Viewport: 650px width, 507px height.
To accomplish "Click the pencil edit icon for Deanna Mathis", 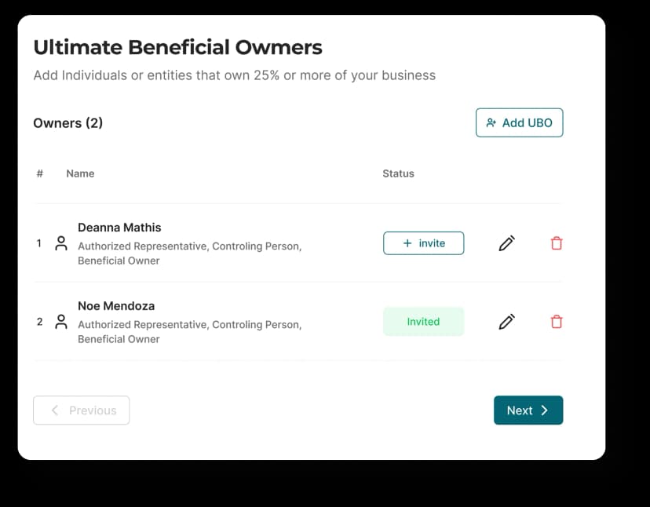I will [506, 243].
